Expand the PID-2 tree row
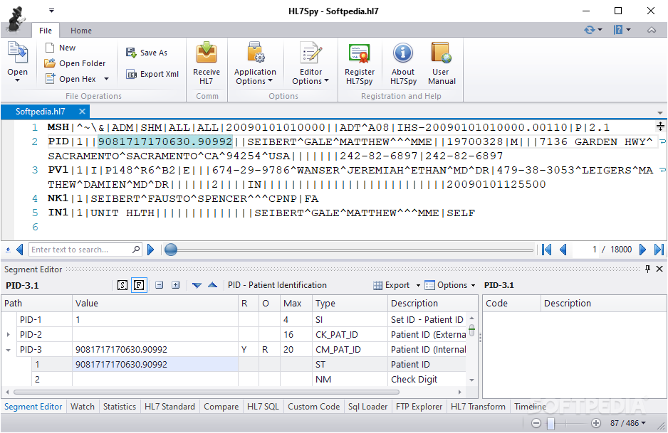 coord(8,335)
